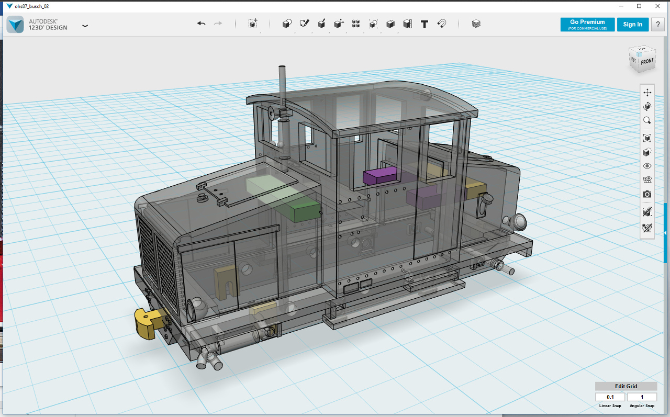This screenshot has width=670, height=417.
Task: Click the Autodesk 123D Design logo
Action: (x=16, y=24)
